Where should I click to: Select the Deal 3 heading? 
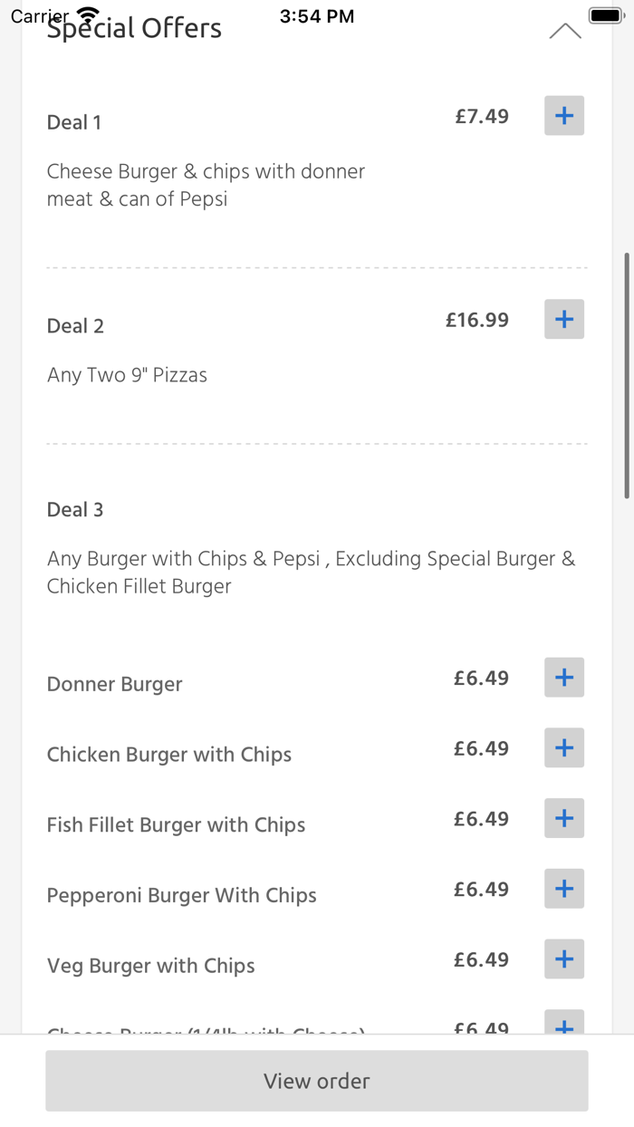(x=74, y=509)
